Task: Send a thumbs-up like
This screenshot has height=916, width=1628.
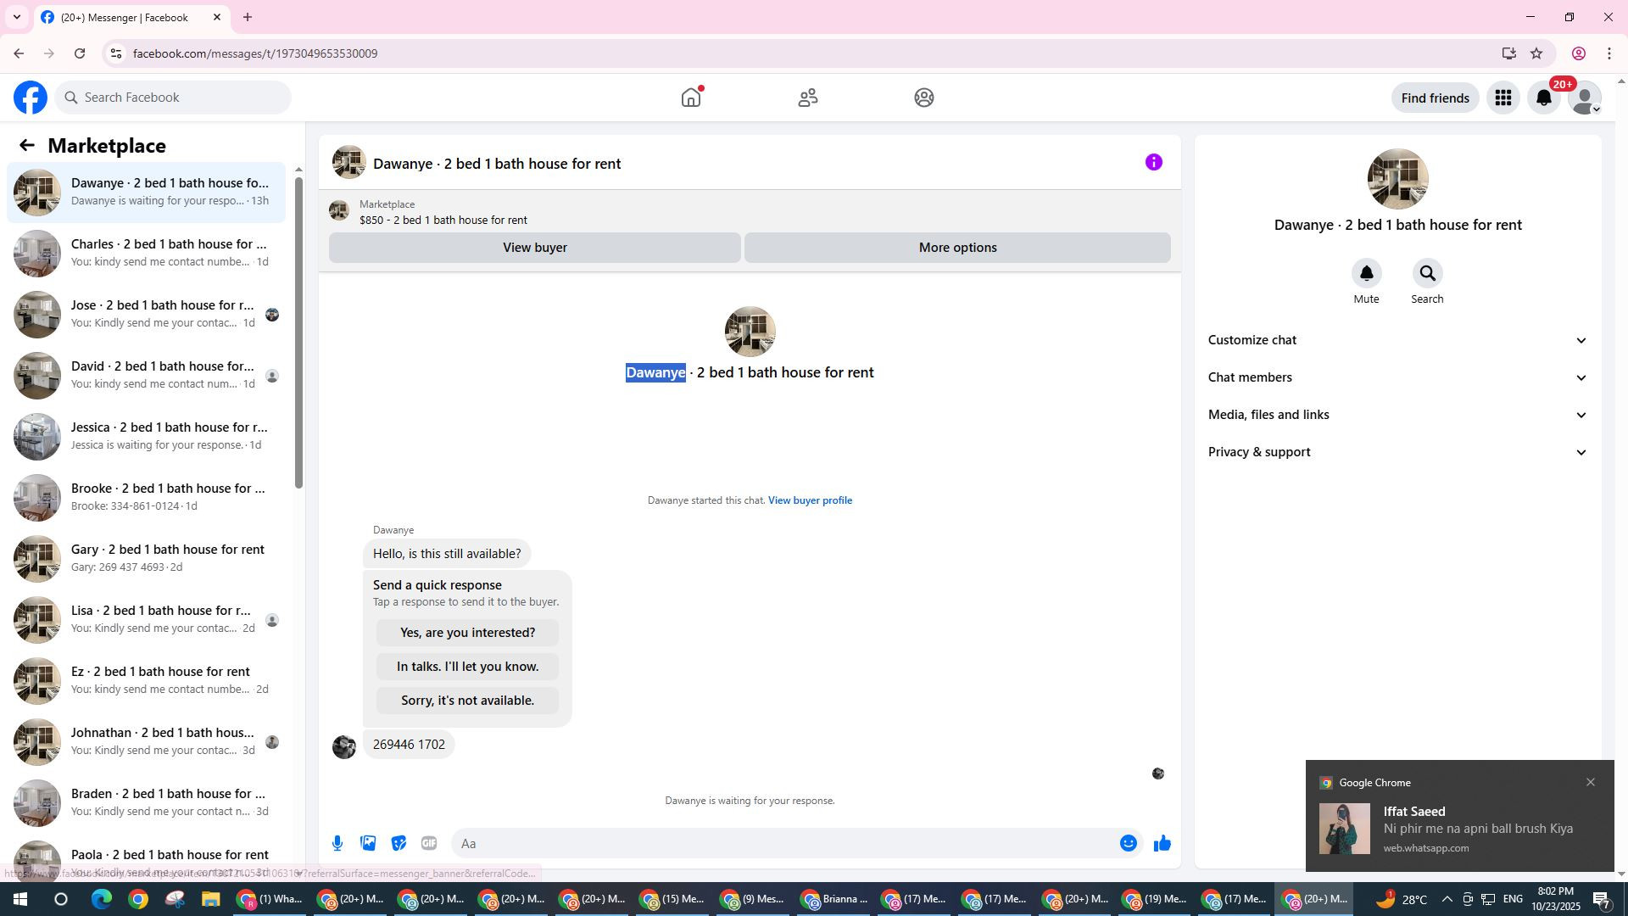Action: click(x=1162, y=843)
